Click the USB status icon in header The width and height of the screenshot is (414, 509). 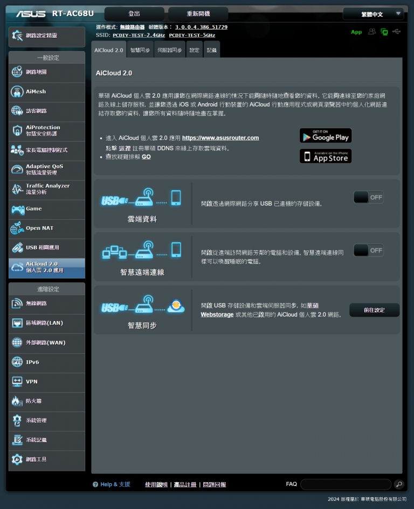[x=396, y=31]
